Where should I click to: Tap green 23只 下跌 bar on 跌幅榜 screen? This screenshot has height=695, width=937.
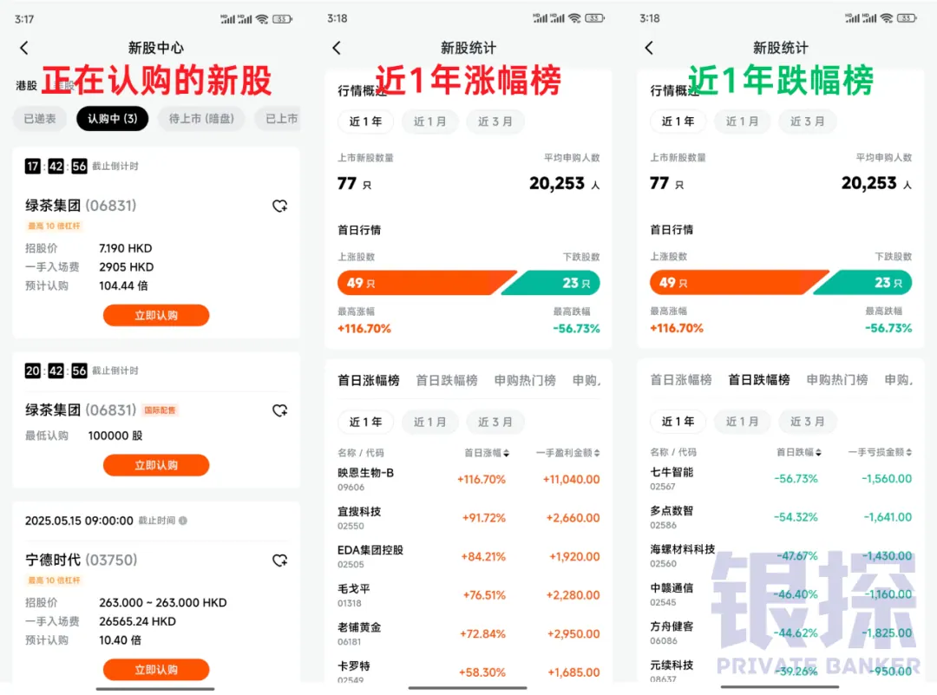[x=863, y=283]
